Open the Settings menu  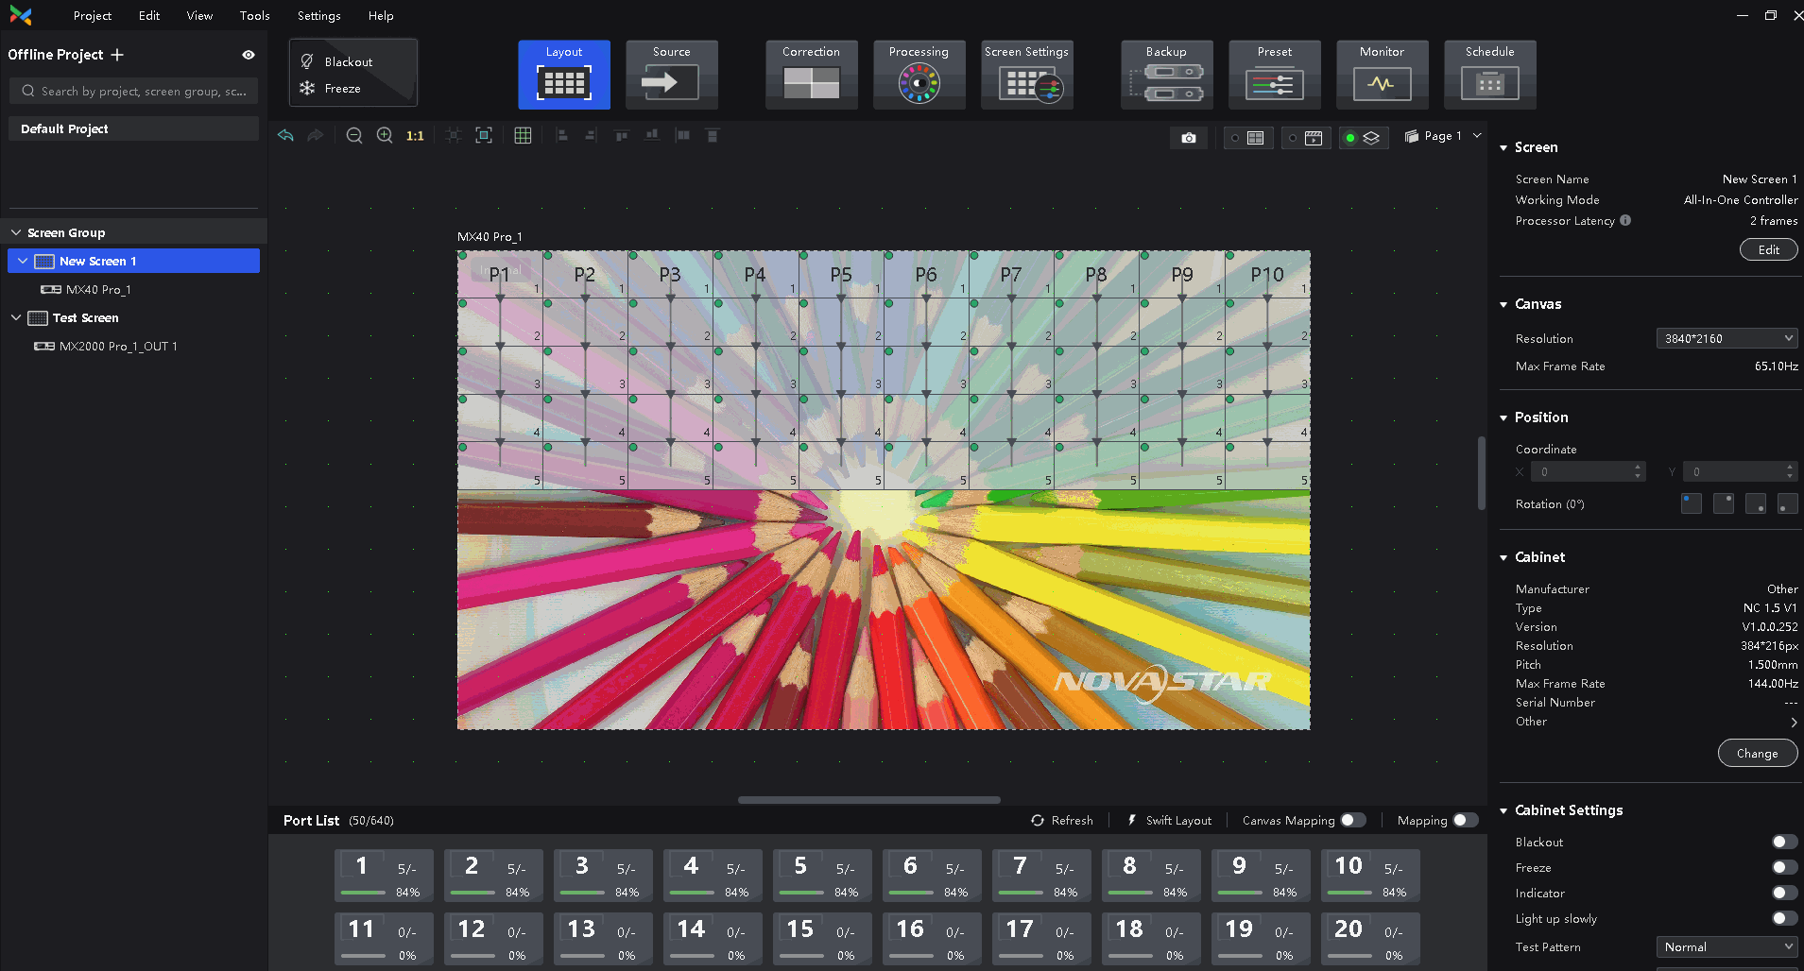[x=319, y=15]
